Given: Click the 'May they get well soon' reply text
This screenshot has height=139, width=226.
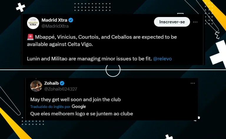Looking at the screenshot, I should (x=76, y=99).
